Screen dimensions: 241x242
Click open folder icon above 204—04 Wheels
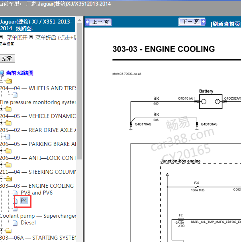pyautogui.click(x=9, y=81)
